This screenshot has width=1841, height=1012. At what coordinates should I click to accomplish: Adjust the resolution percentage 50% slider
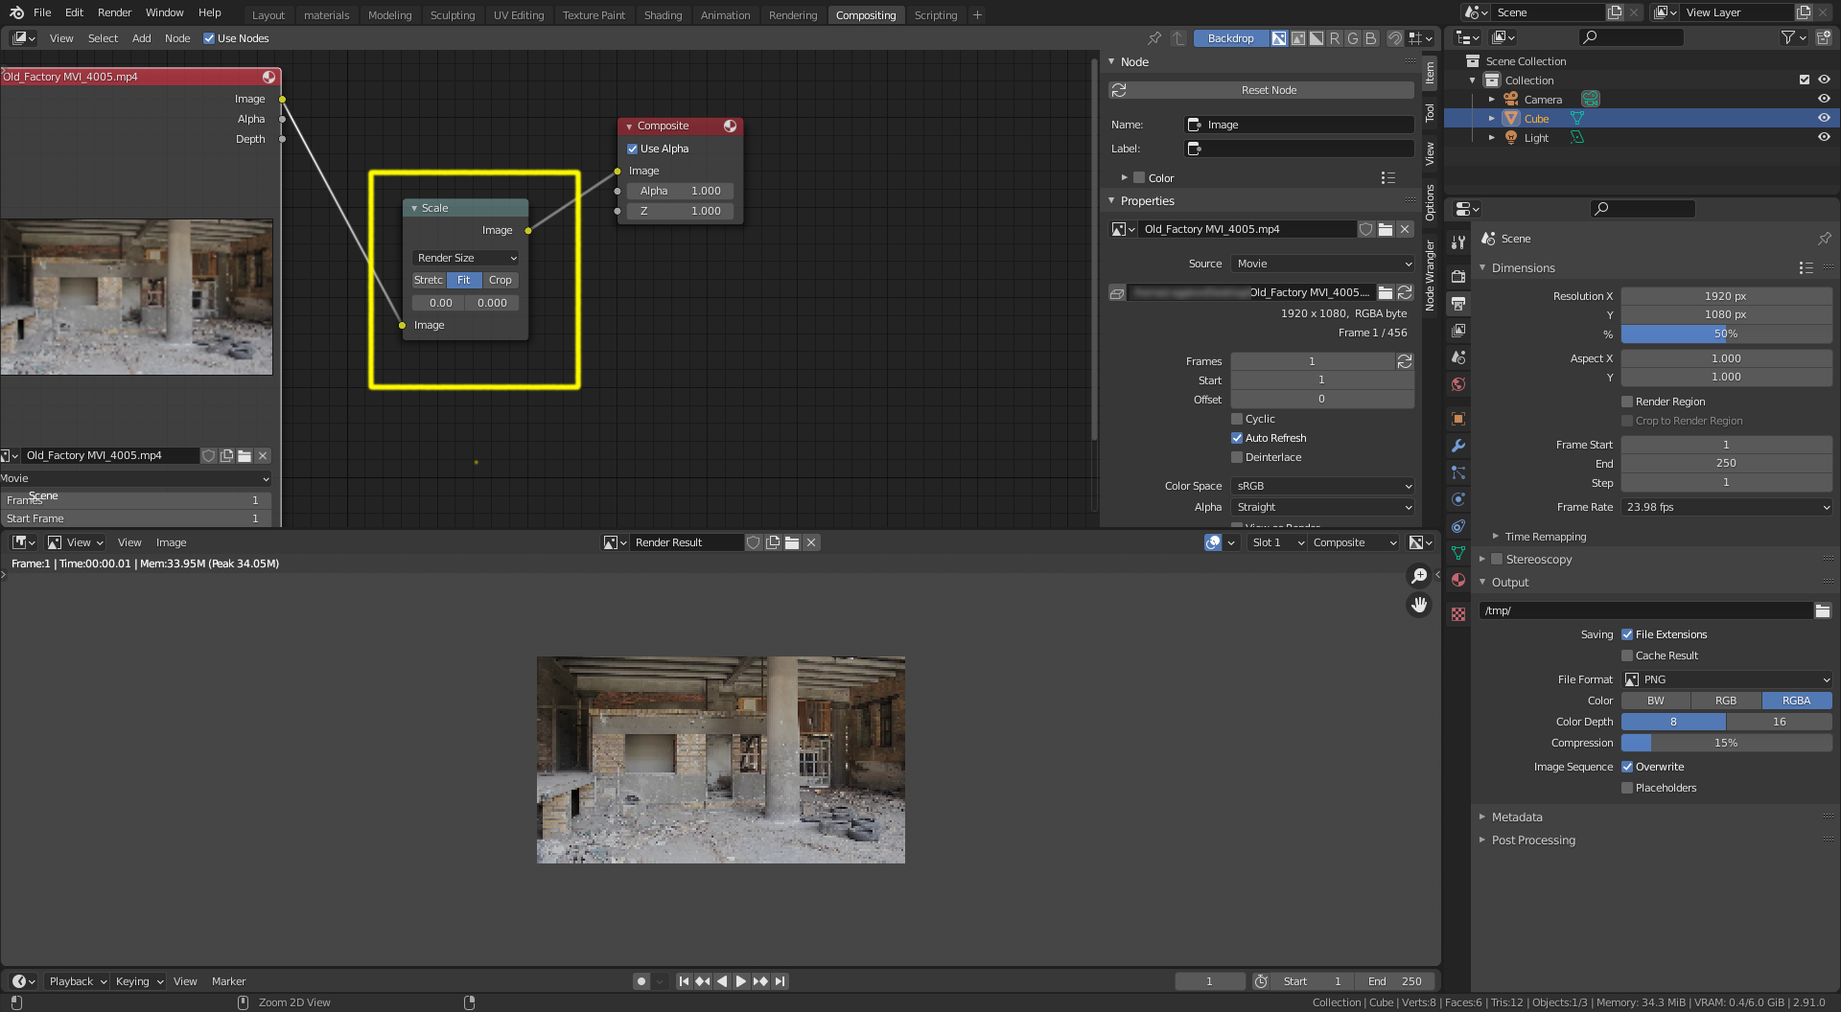[x=1726, y=333]
